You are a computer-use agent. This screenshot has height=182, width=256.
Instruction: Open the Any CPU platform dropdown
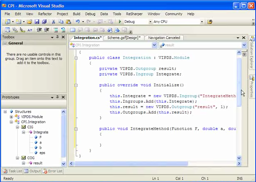tap(202, 22)
